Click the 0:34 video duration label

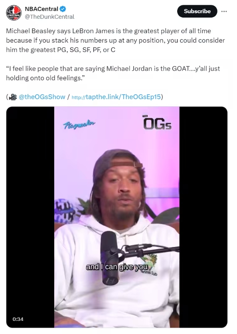click(x=18, y=319)
